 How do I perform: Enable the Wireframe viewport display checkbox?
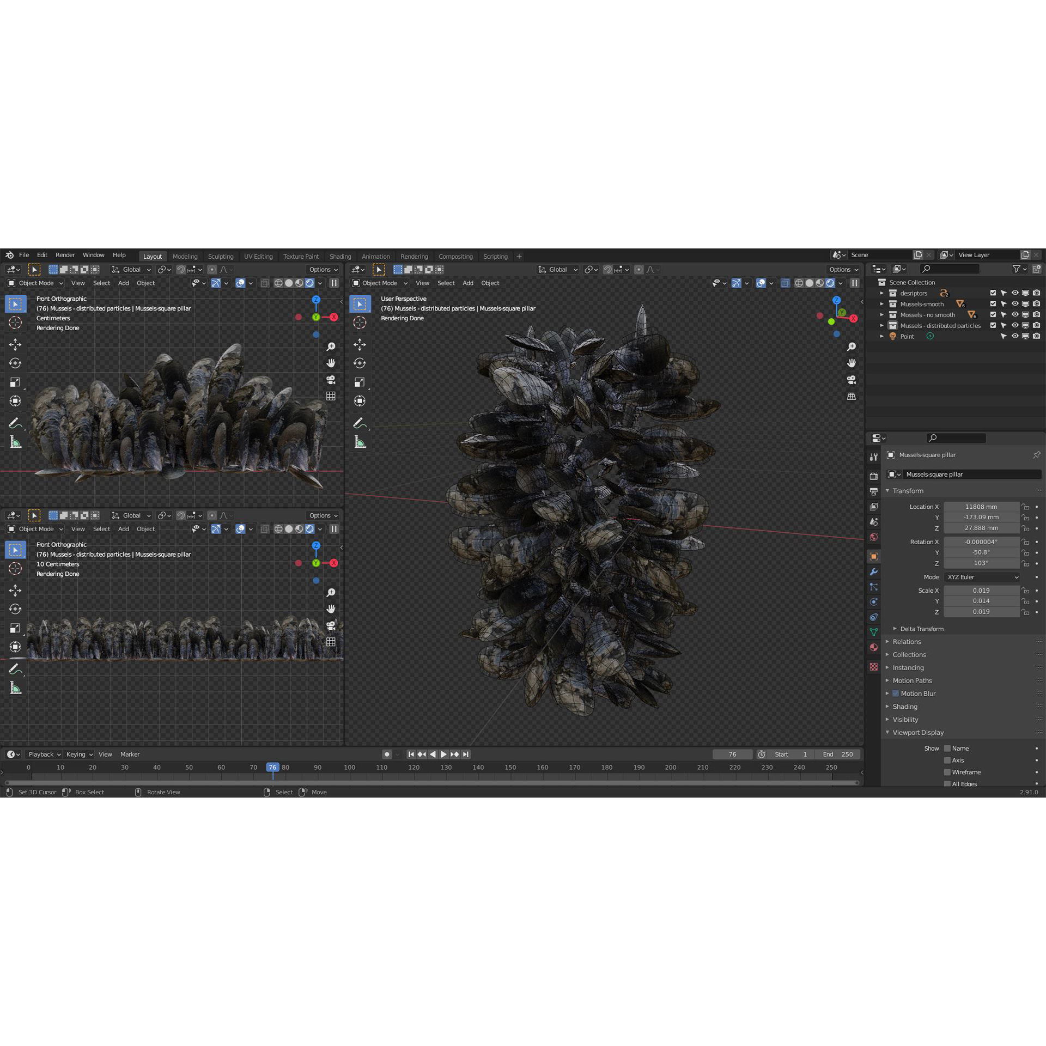(947, 772)
